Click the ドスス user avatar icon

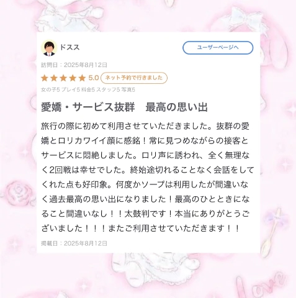click(x=49, y=48)
